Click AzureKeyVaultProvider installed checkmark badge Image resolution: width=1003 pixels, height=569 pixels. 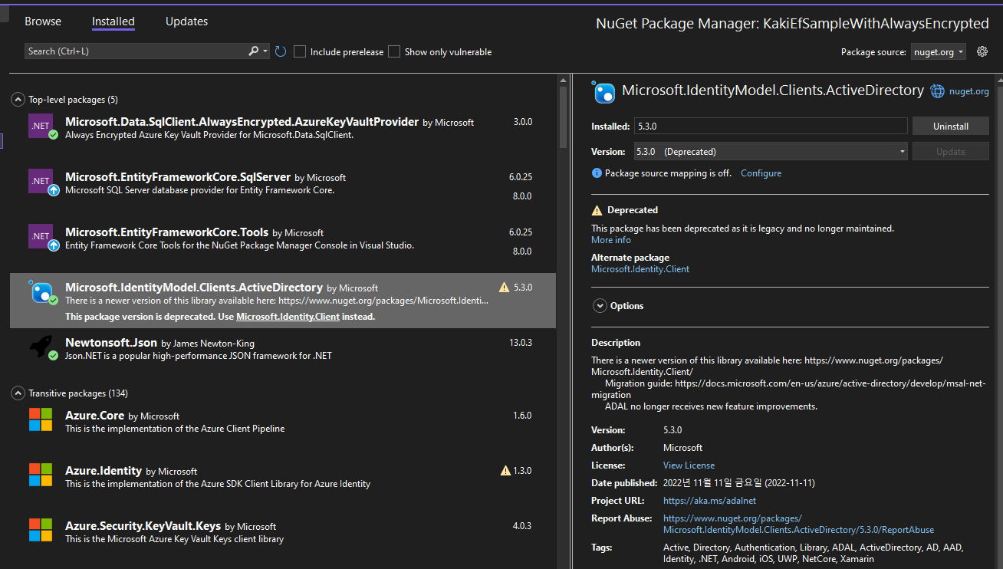tap(53, 134)
